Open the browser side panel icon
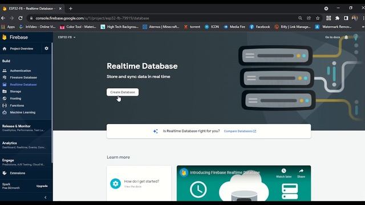The height and width of the screenshot is (205, 365). (x=346, y=18)
